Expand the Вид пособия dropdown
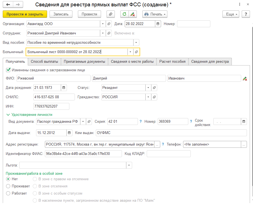 click(x=136, y=43)
